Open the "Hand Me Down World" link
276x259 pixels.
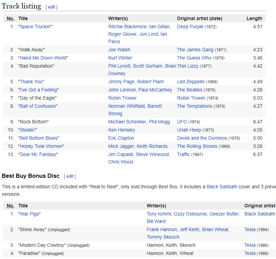pyautogui.click(x=43, y=58)
